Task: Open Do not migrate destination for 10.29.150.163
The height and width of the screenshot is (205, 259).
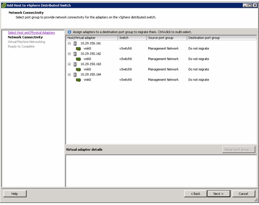Action: point(199,69)
